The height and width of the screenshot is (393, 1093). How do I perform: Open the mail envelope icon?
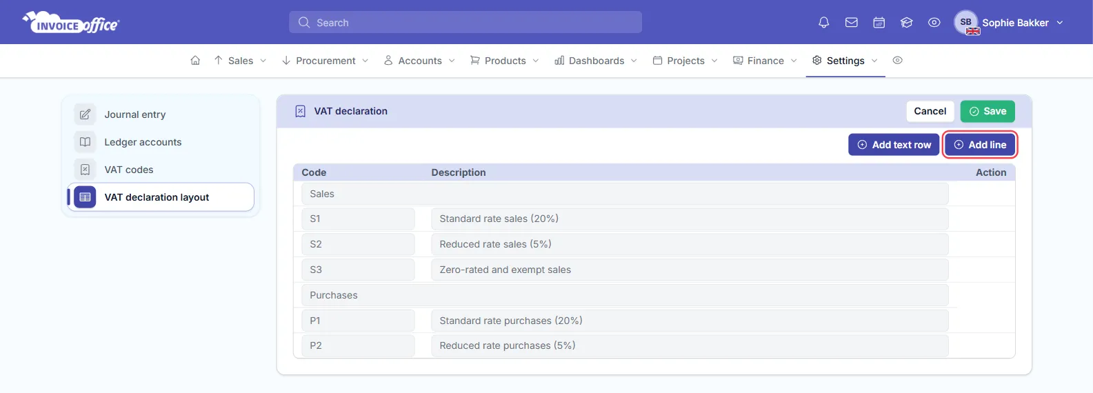(851, 23)
